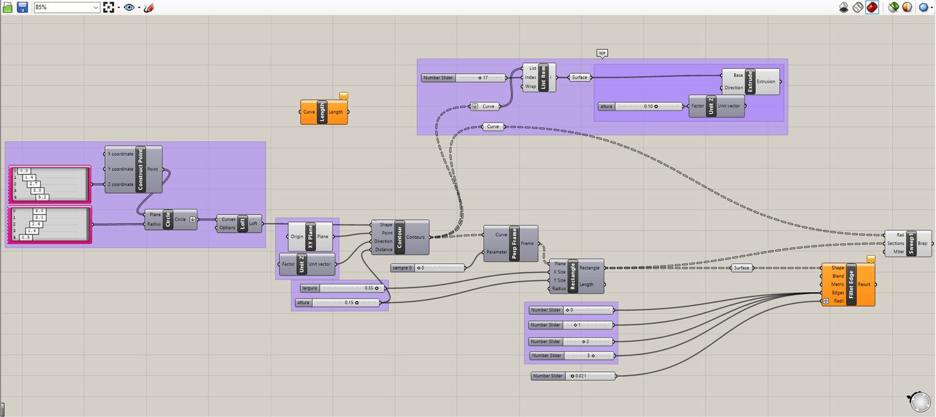Click the eye named-views icon
The height and width of the screenshot is (417, 936).
tap(129, 8)
